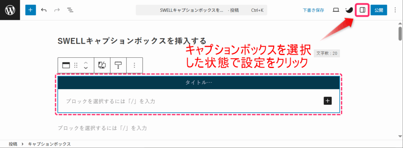The width and height of the screenshot is (403, 148).
Task: Open the block inserter plus button
Action: pyautogui.click(x=31, y=10)
